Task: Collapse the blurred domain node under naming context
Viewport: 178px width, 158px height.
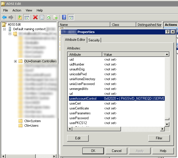Action: 10,34
